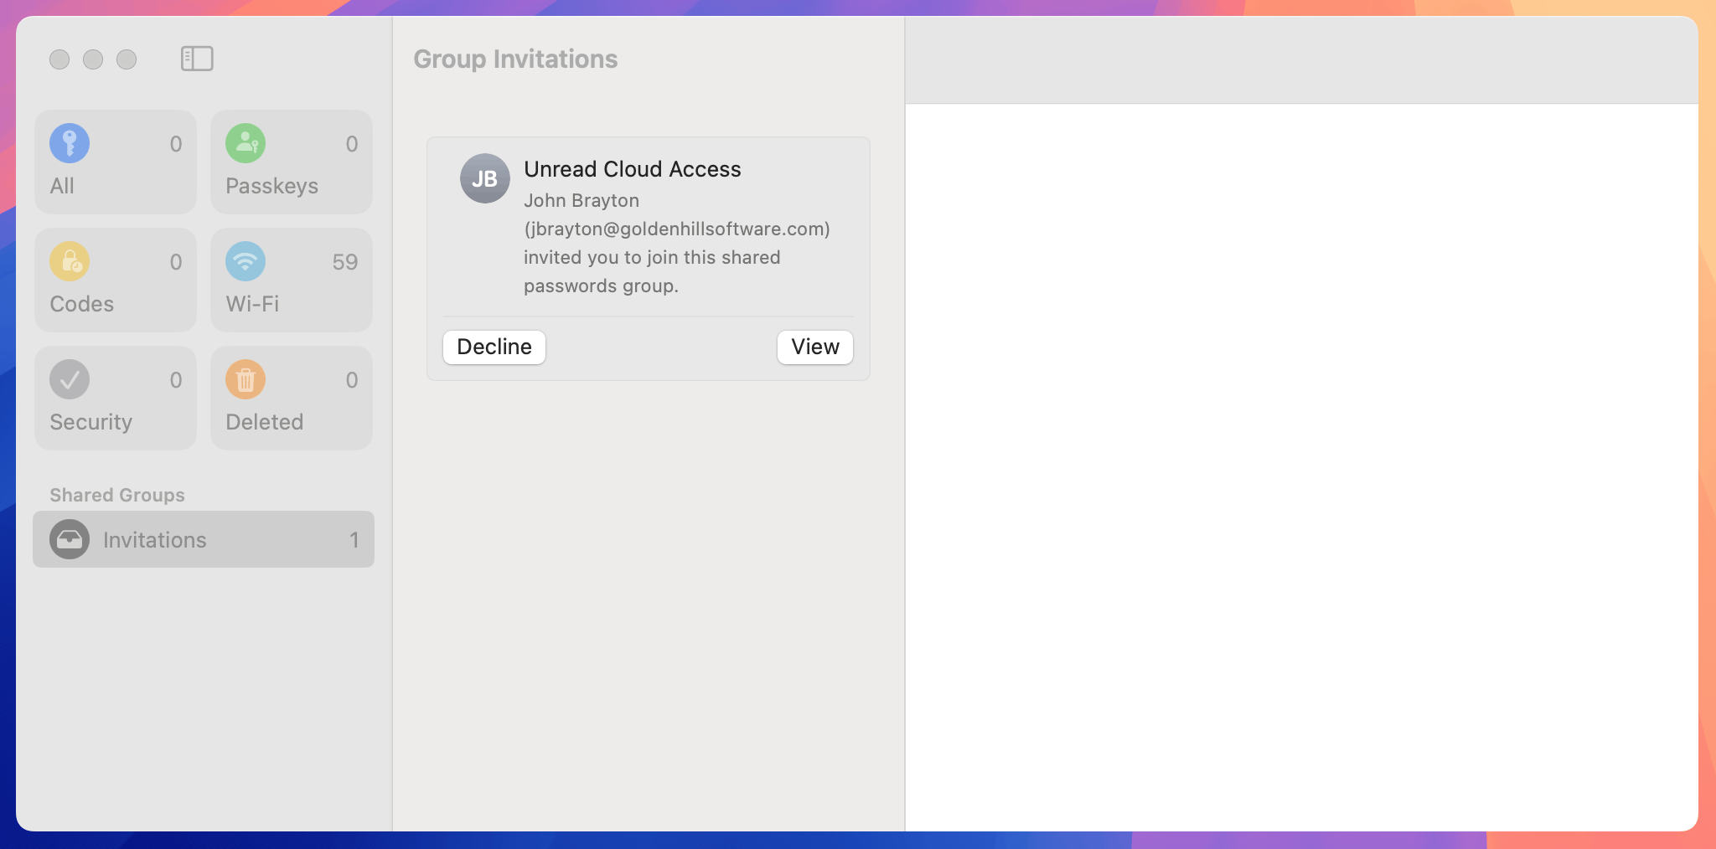Click the Unread Cloud Access title
The height and width of the screenshot is (849, 1716).
pyautogui.click(x=633, y=169)
